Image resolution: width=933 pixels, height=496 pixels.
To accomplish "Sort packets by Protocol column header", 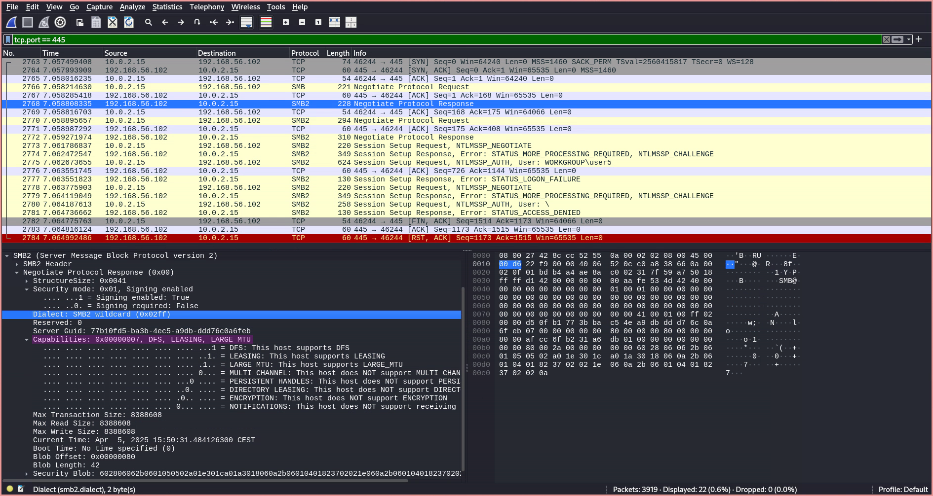I will (x=307, y=53).
